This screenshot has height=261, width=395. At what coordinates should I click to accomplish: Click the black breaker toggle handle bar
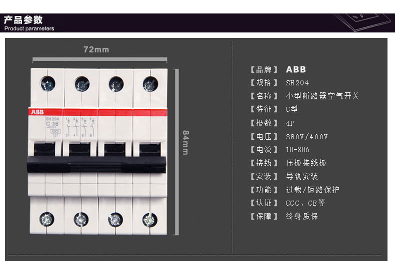96,165
